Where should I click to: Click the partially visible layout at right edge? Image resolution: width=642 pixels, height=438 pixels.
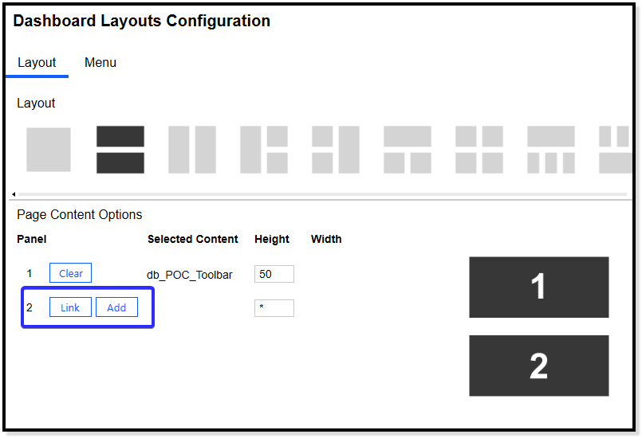(616, 150)
